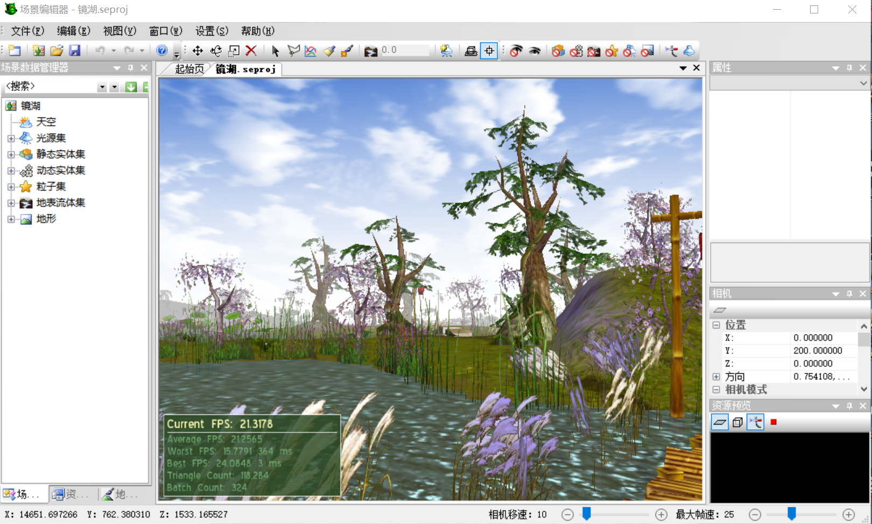
Task: Pin the 相机 panel
Action: 849,294
